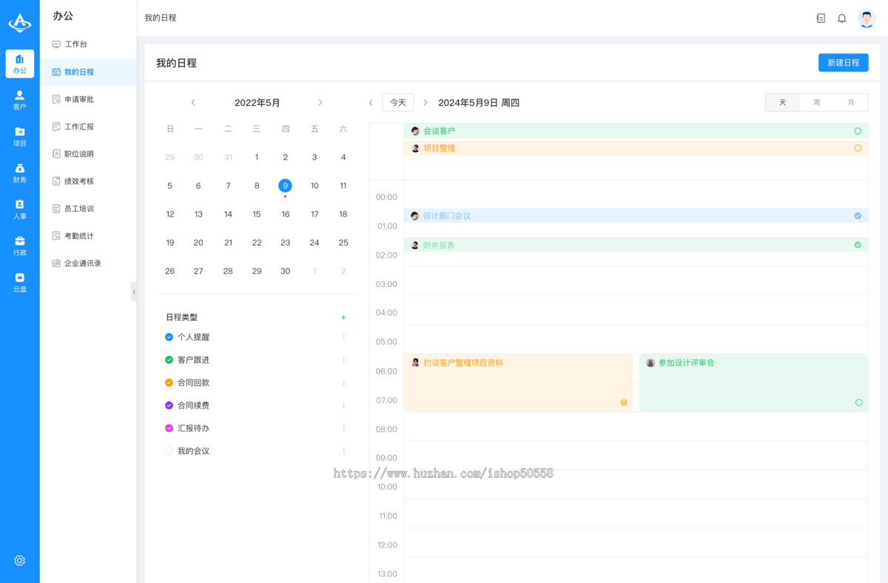This screenshot has width=888, height=583.
Task: Open the 参加设计评审会 event
Action: click(753, 383)
